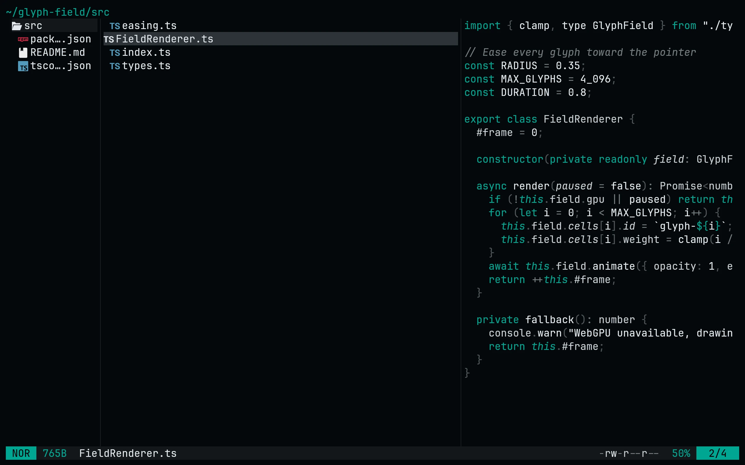Click the import line in preview pane

(598, 26)
